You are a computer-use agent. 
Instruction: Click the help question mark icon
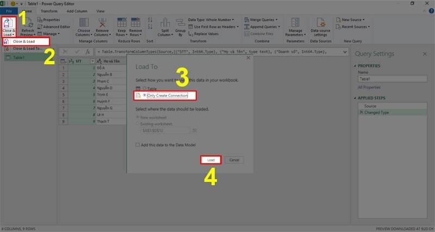coord(431,11)
